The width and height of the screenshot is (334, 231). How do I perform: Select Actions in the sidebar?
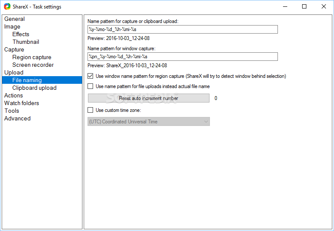pyautogui.click(x=14, y=95)
